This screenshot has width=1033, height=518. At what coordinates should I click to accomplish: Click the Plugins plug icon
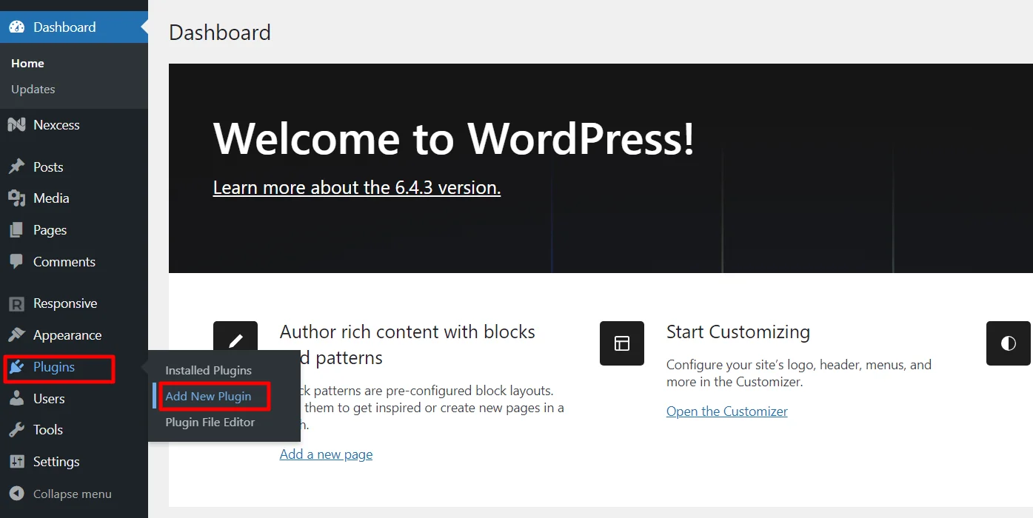pos(16,367)
